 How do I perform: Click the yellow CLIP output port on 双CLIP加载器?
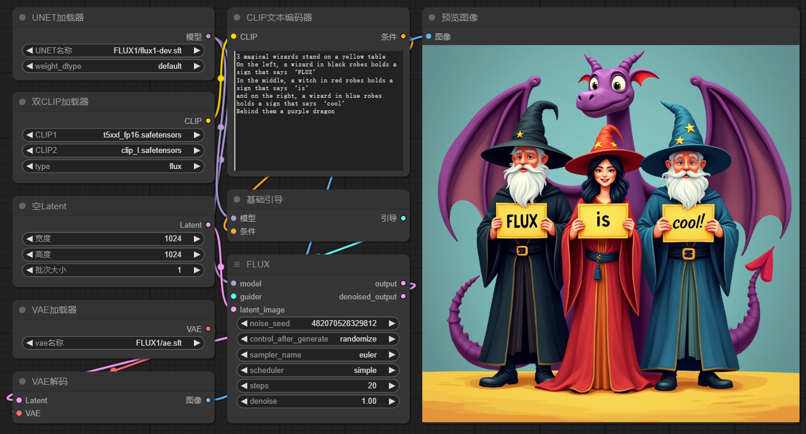[x=208, y=121]
